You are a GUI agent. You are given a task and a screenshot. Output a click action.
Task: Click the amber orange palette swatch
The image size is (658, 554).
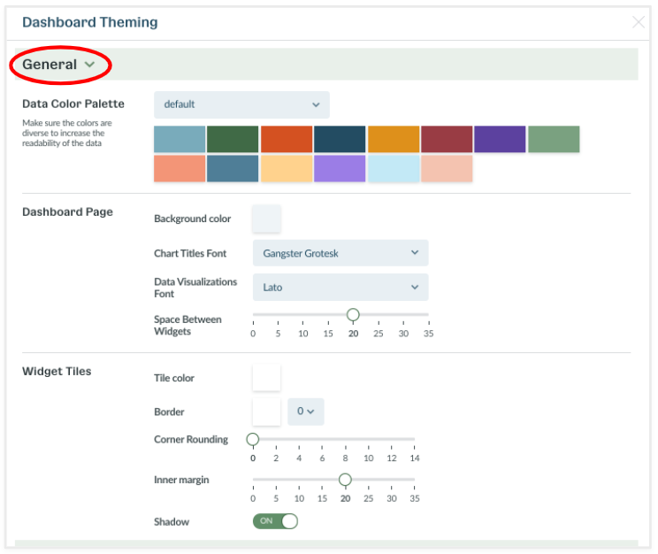pyautogui.click(x=394, y=139)
